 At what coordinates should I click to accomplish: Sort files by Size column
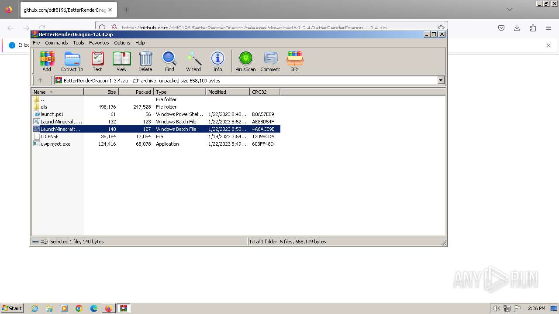coord(101,92)
